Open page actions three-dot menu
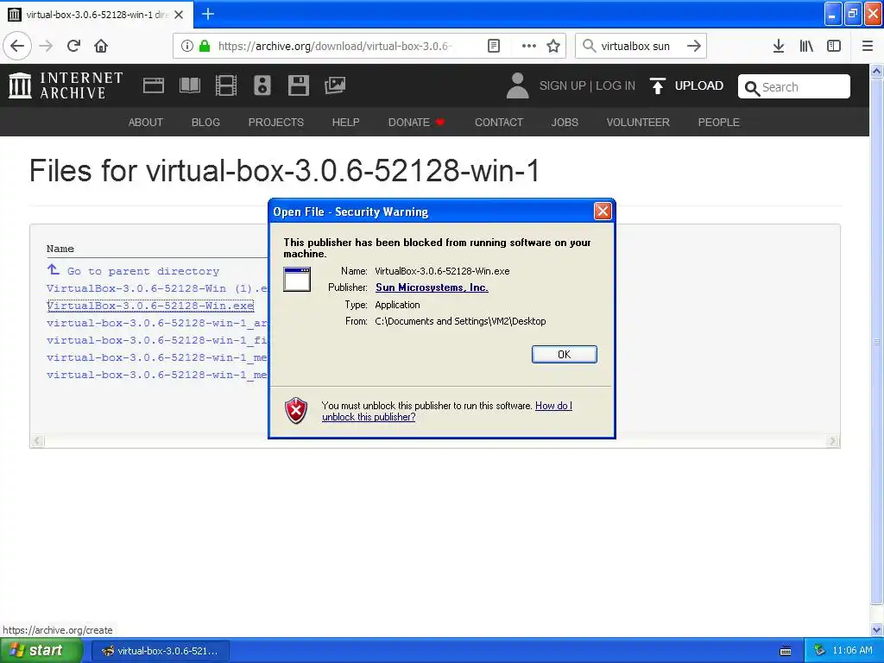 [529, 46]
